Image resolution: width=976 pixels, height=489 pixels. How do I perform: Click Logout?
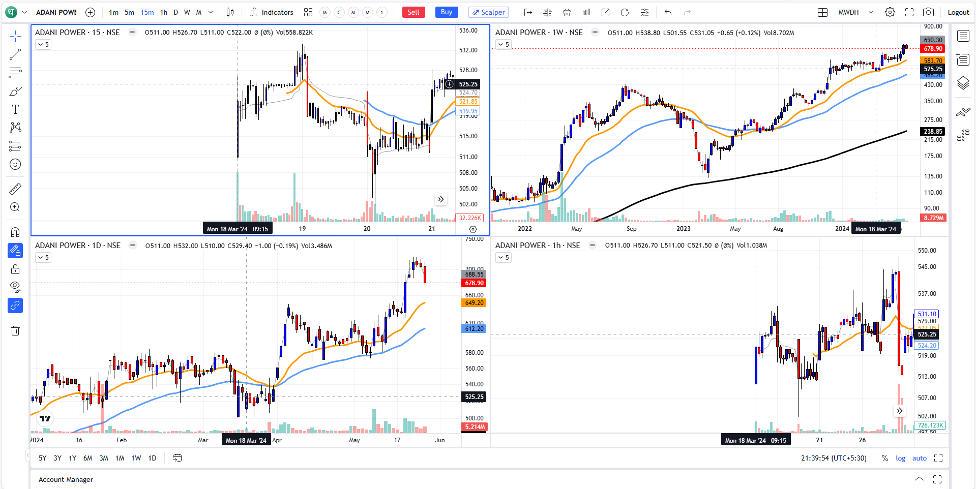click(x=958, y=12)
